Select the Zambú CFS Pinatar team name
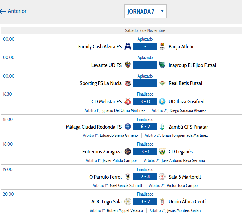This screenshot has width=242, height=217. pyautogui.click(x=188, y=127)
